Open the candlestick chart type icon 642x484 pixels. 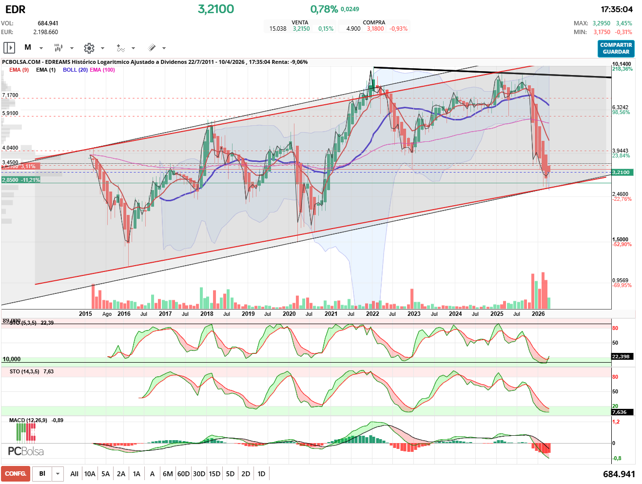click(x=58, y=48)
